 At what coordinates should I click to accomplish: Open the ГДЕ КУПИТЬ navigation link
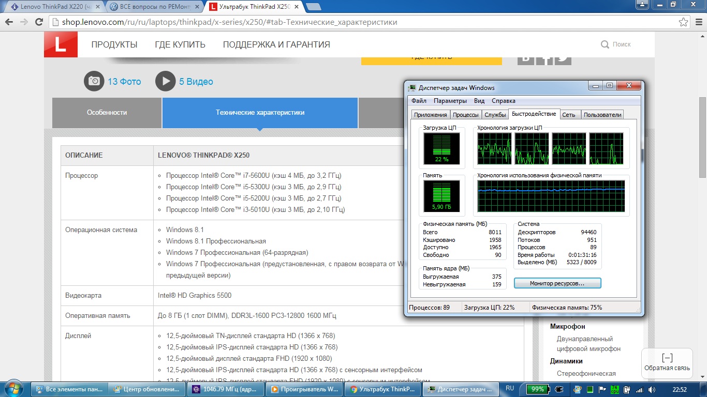(180, 44)
